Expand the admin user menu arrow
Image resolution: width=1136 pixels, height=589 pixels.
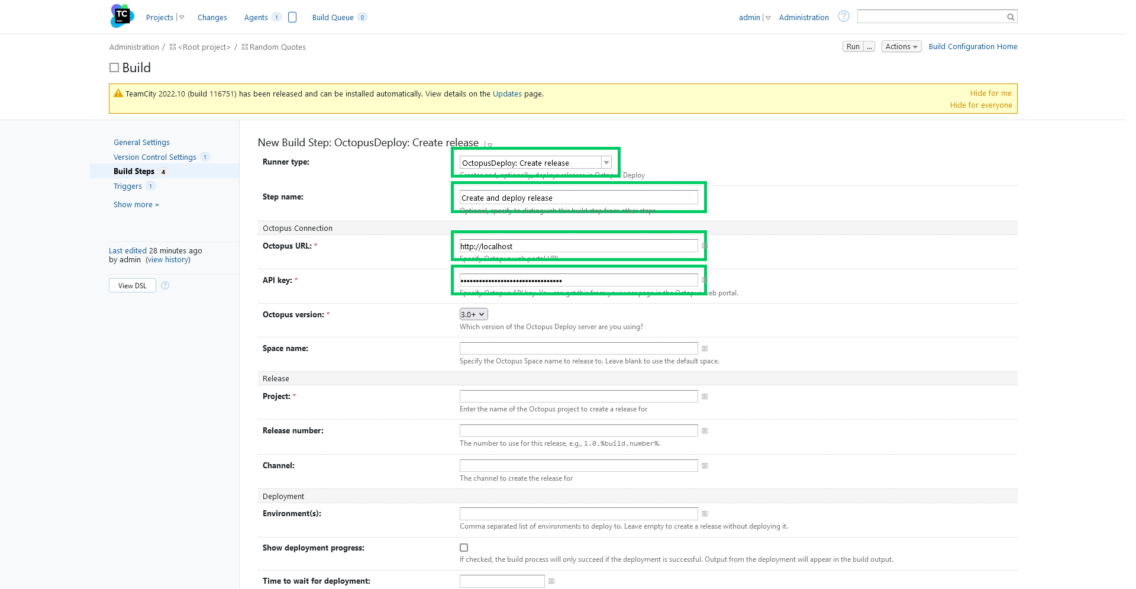point(768,18)
